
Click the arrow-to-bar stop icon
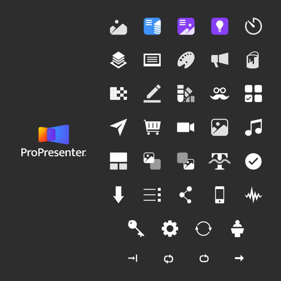click(133, 258)
